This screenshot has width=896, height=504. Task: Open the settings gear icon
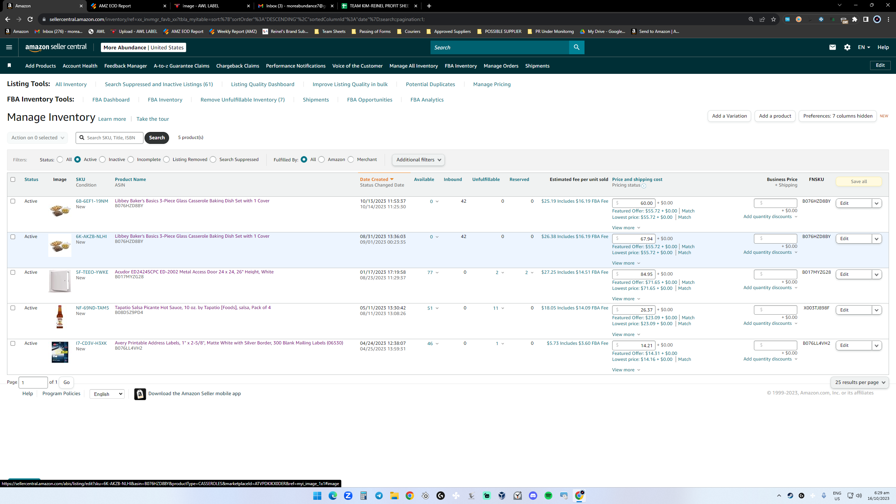click(847, 47)
